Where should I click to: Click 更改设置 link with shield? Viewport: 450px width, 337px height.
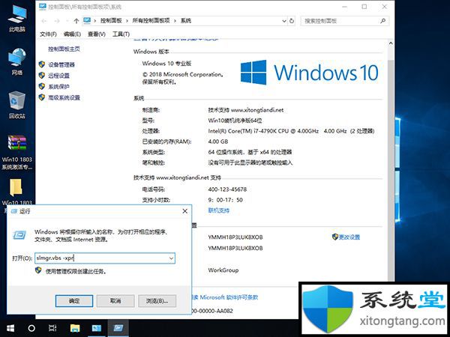coord(346,237)
